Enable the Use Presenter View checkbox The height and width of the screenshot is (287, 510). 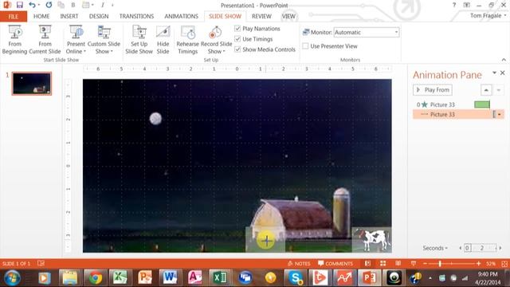pyautogui.click(x=305, y=46)
